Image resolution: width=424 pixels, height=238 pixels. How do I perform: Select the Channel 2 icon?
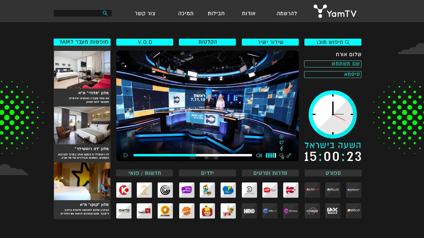pos(144,190)
